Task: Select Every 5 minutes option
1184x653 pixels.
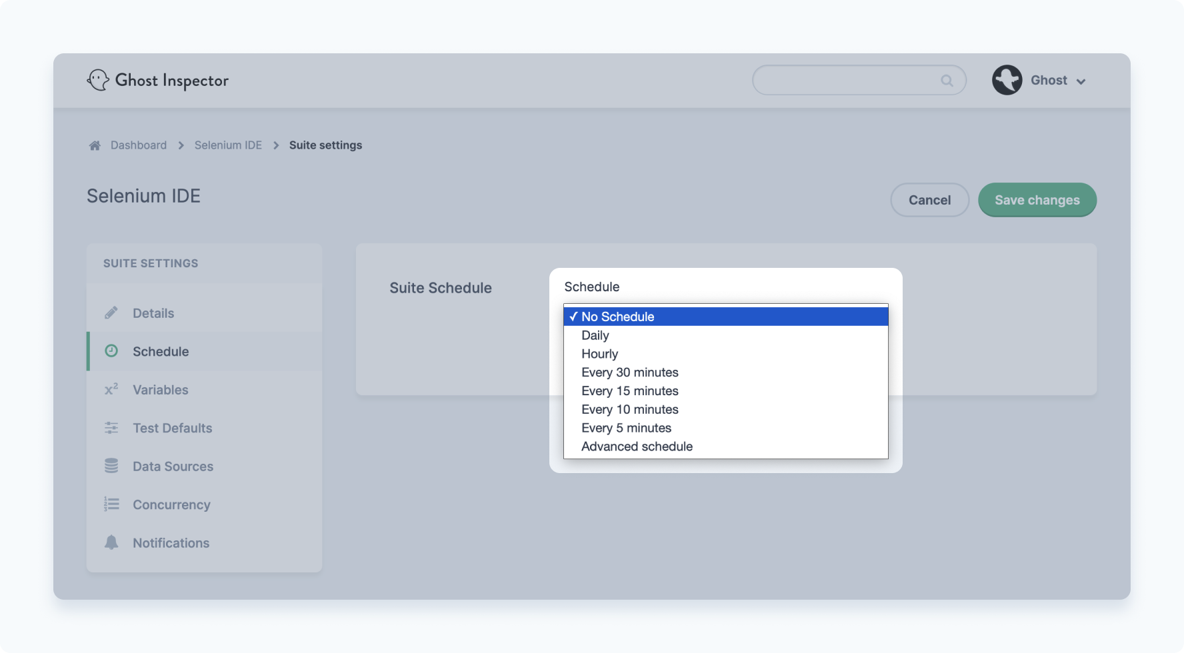Action: point(726,428)
